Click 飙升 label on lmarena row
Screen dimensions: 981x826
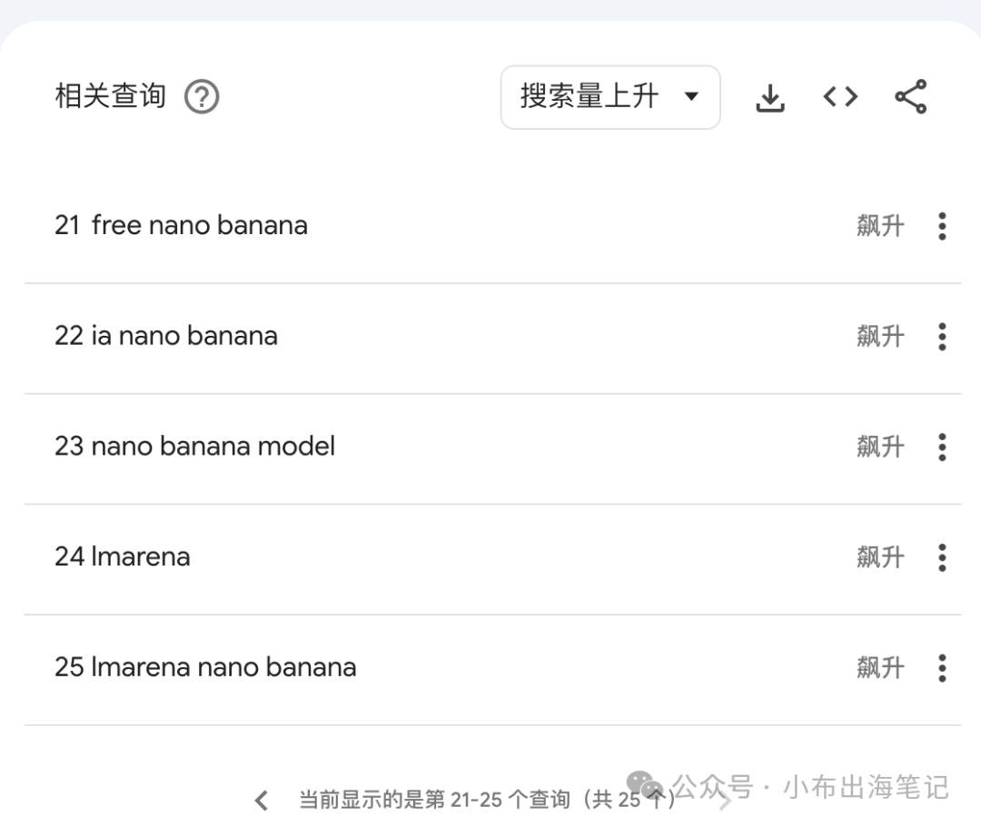coord(880,557)
